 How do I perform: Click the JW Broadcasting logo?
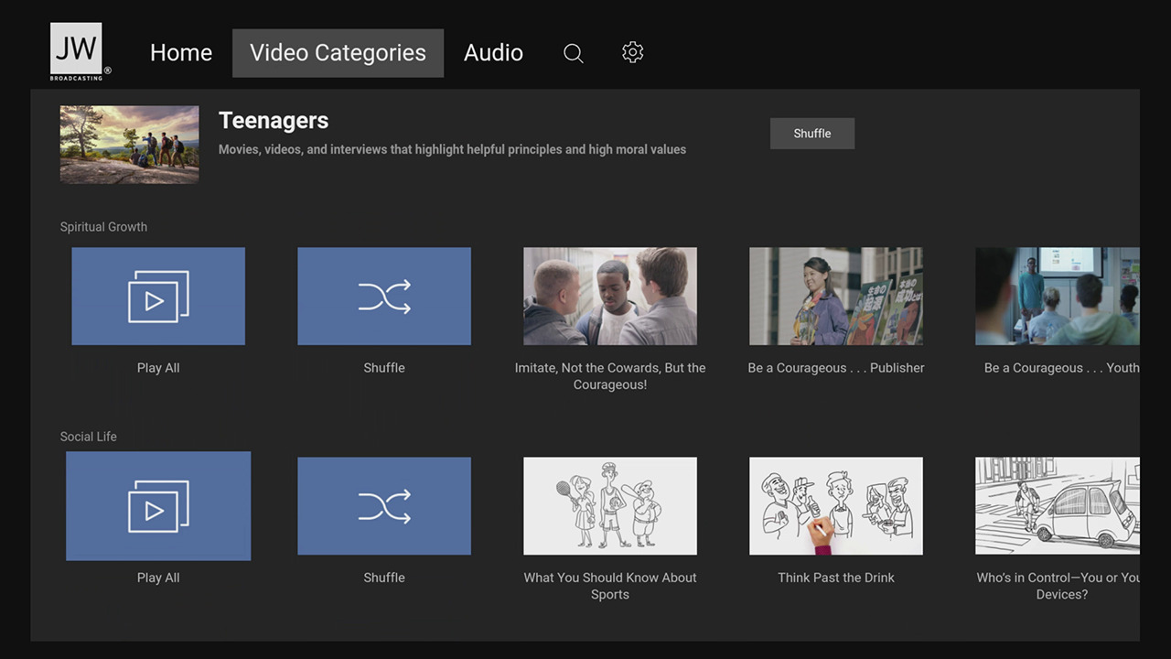(78, 51)
